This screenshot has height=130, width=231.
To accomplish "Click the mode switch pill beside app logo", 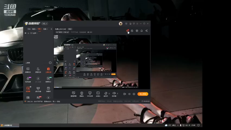I will [45, 23].
